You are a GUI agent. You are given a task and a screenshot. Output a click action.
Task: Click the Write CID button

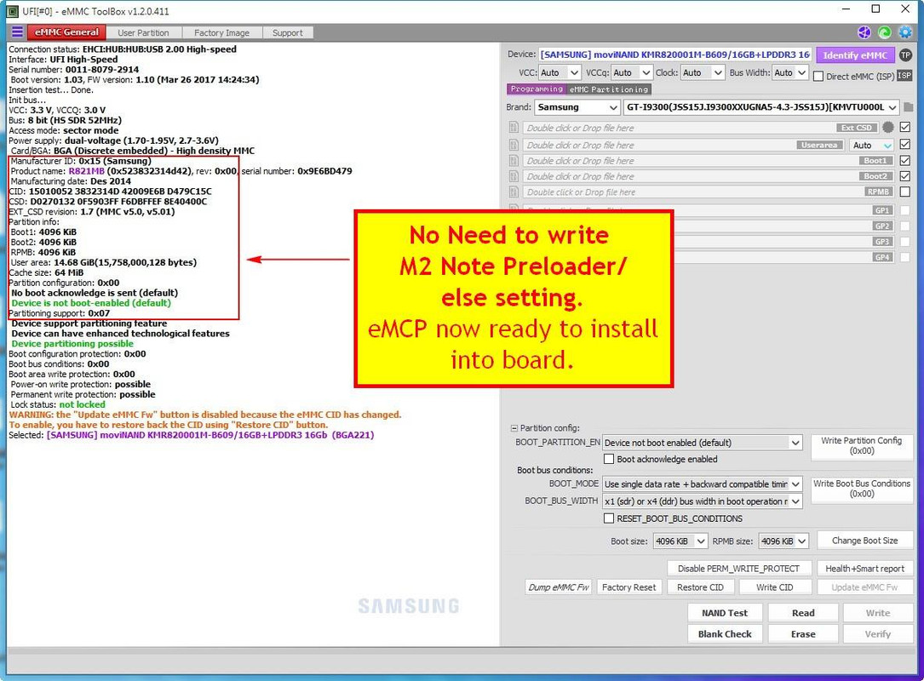pyautogui.click(x=775, y=587)
